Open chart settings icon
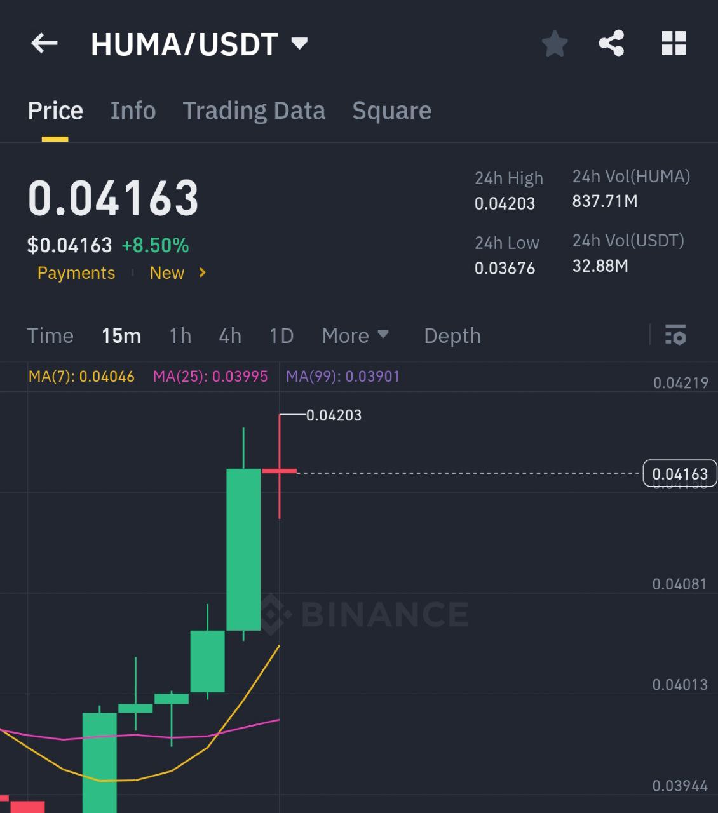718x813 pixels. pyautogui.click(x=675, y=335)
